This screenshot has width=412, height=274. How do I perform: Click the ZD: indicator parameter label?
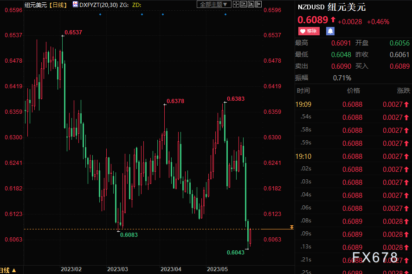(x=136, y=5)
